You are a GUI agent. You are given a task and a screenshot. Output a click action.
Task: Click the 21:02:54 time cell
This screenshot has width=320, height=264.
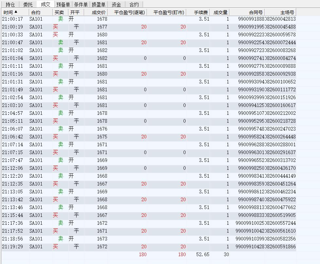[12, 97]
